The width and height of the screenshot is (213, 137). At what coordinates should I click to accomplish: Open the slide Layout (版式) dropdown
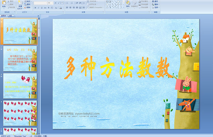click(x=28, y=1)
